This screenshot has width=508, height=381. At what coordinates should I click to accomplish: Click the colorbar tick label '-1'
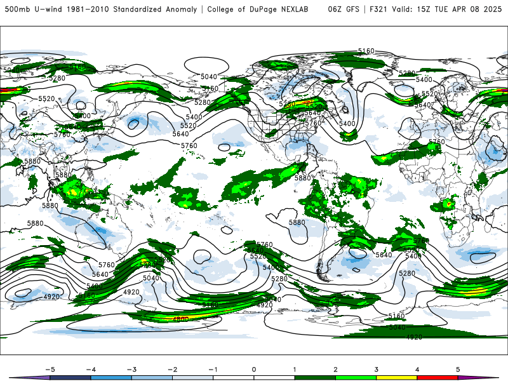coord(213,370)
